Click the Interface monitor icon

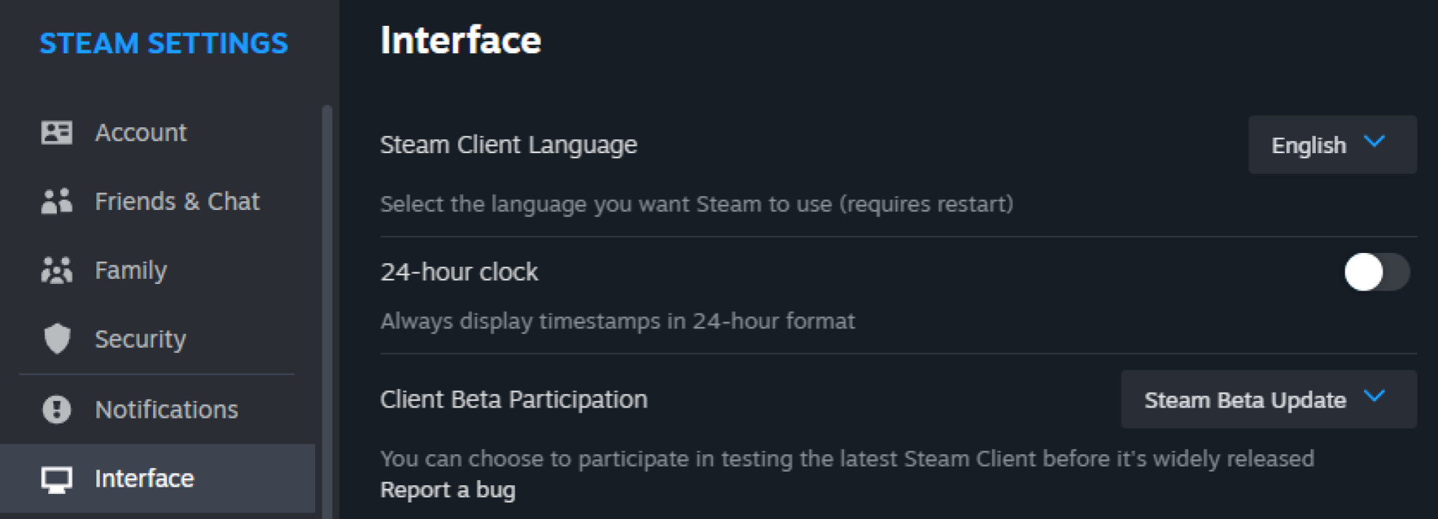57,479
